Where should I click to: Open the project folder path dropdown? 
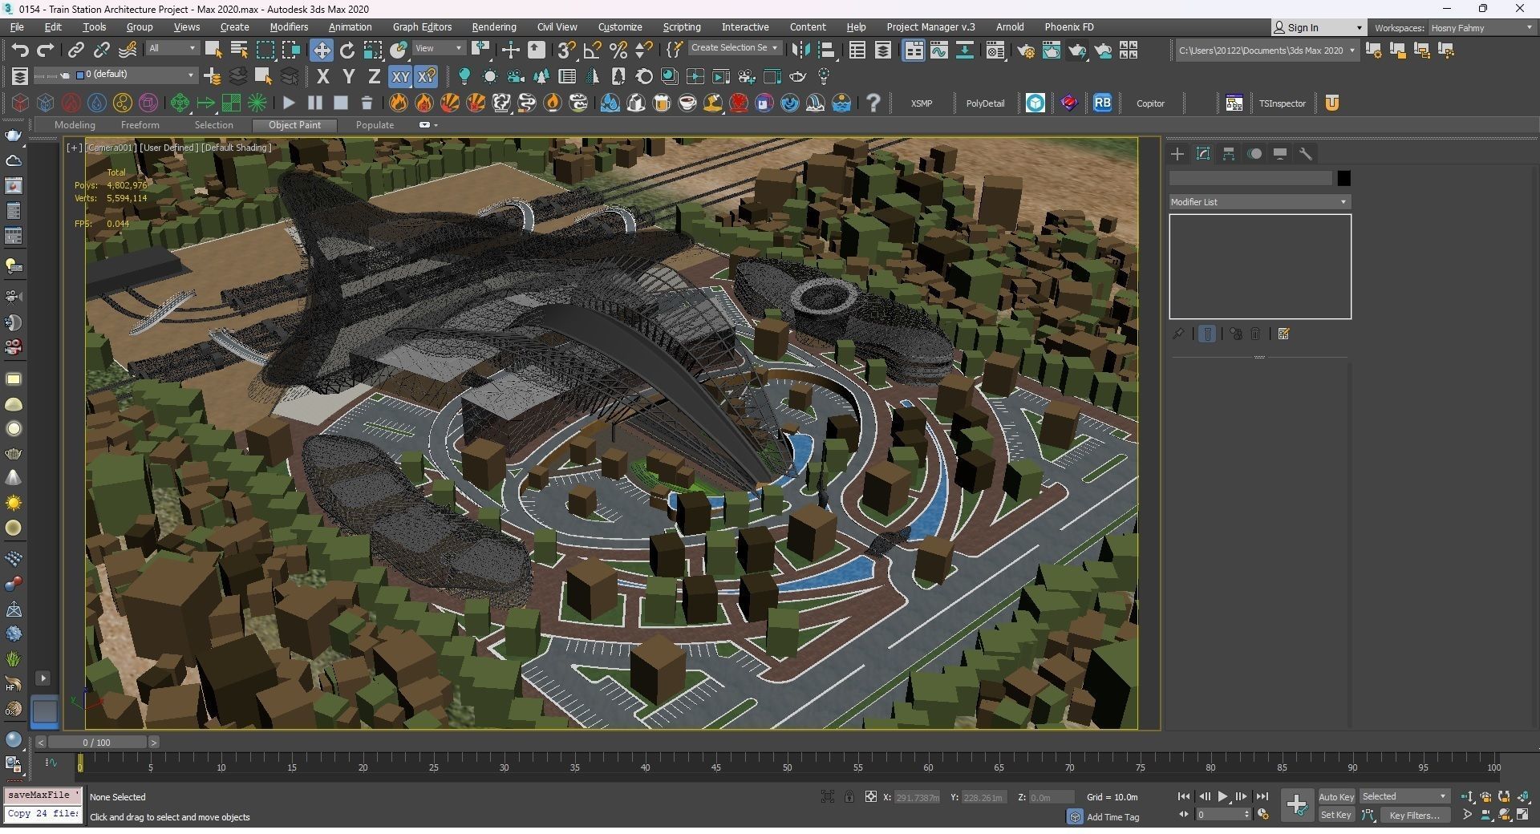[1266, 51]
